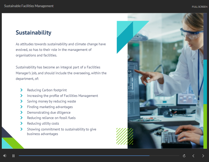Click the chevron beside Reducing Carbon footprint
209x162 pixels.
(x=22, y=90)
